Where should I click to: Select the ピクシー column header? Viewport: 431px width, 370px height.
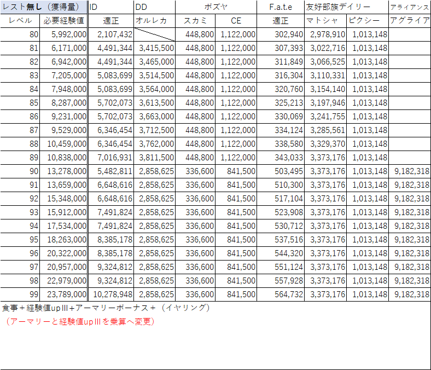(x=368, y=21)
